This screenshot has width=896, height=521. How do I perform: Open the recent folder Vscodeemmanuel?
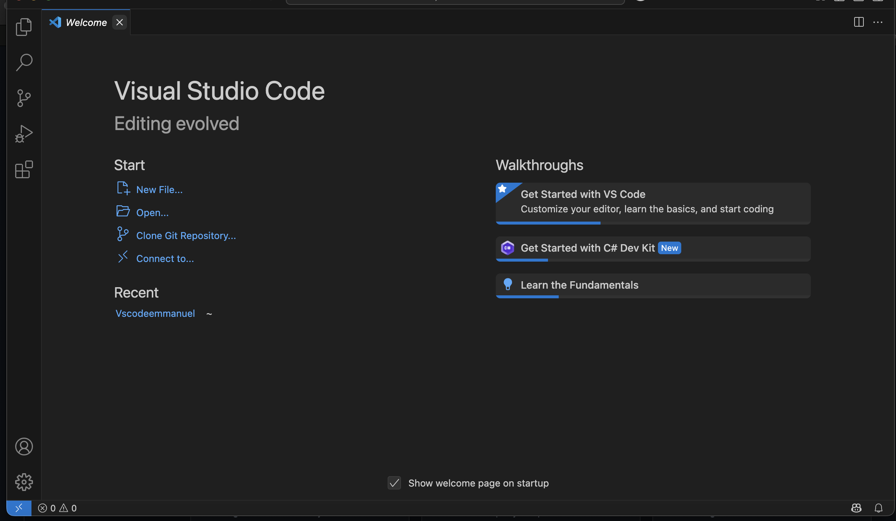pyautogui.click(x=155, y=313)
